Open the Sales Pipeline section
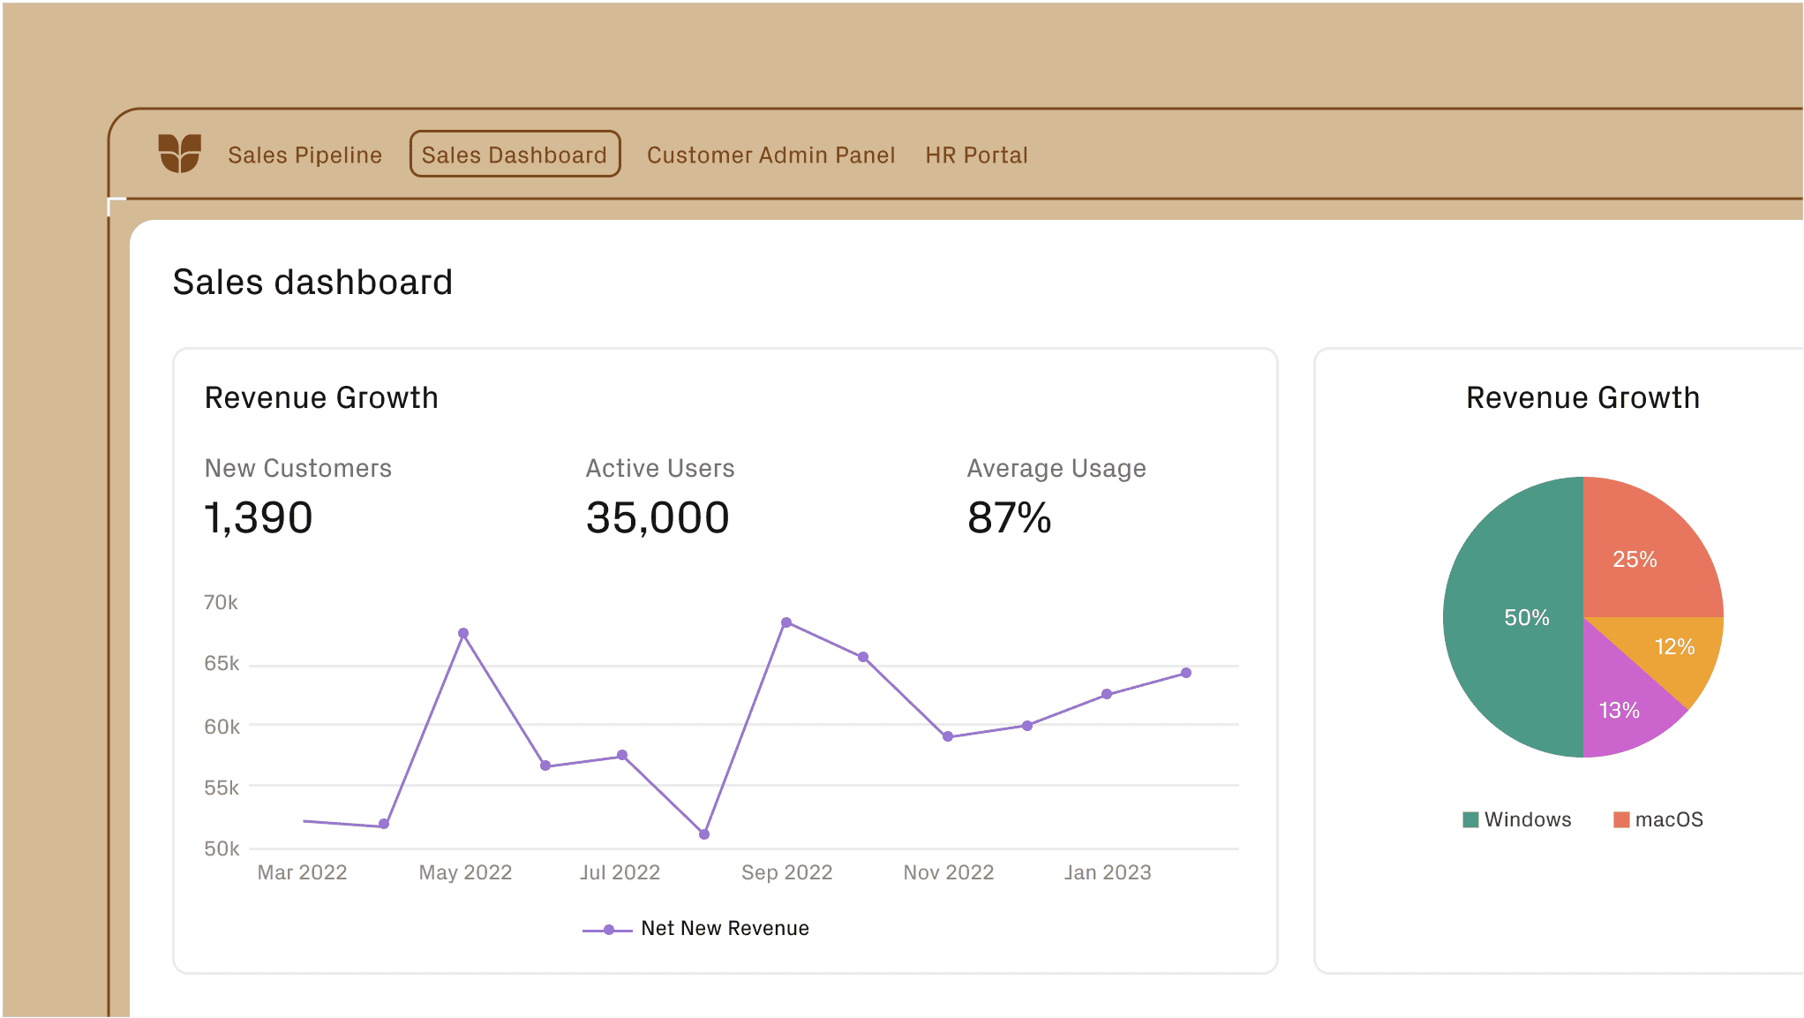 (x=305, y=155)
